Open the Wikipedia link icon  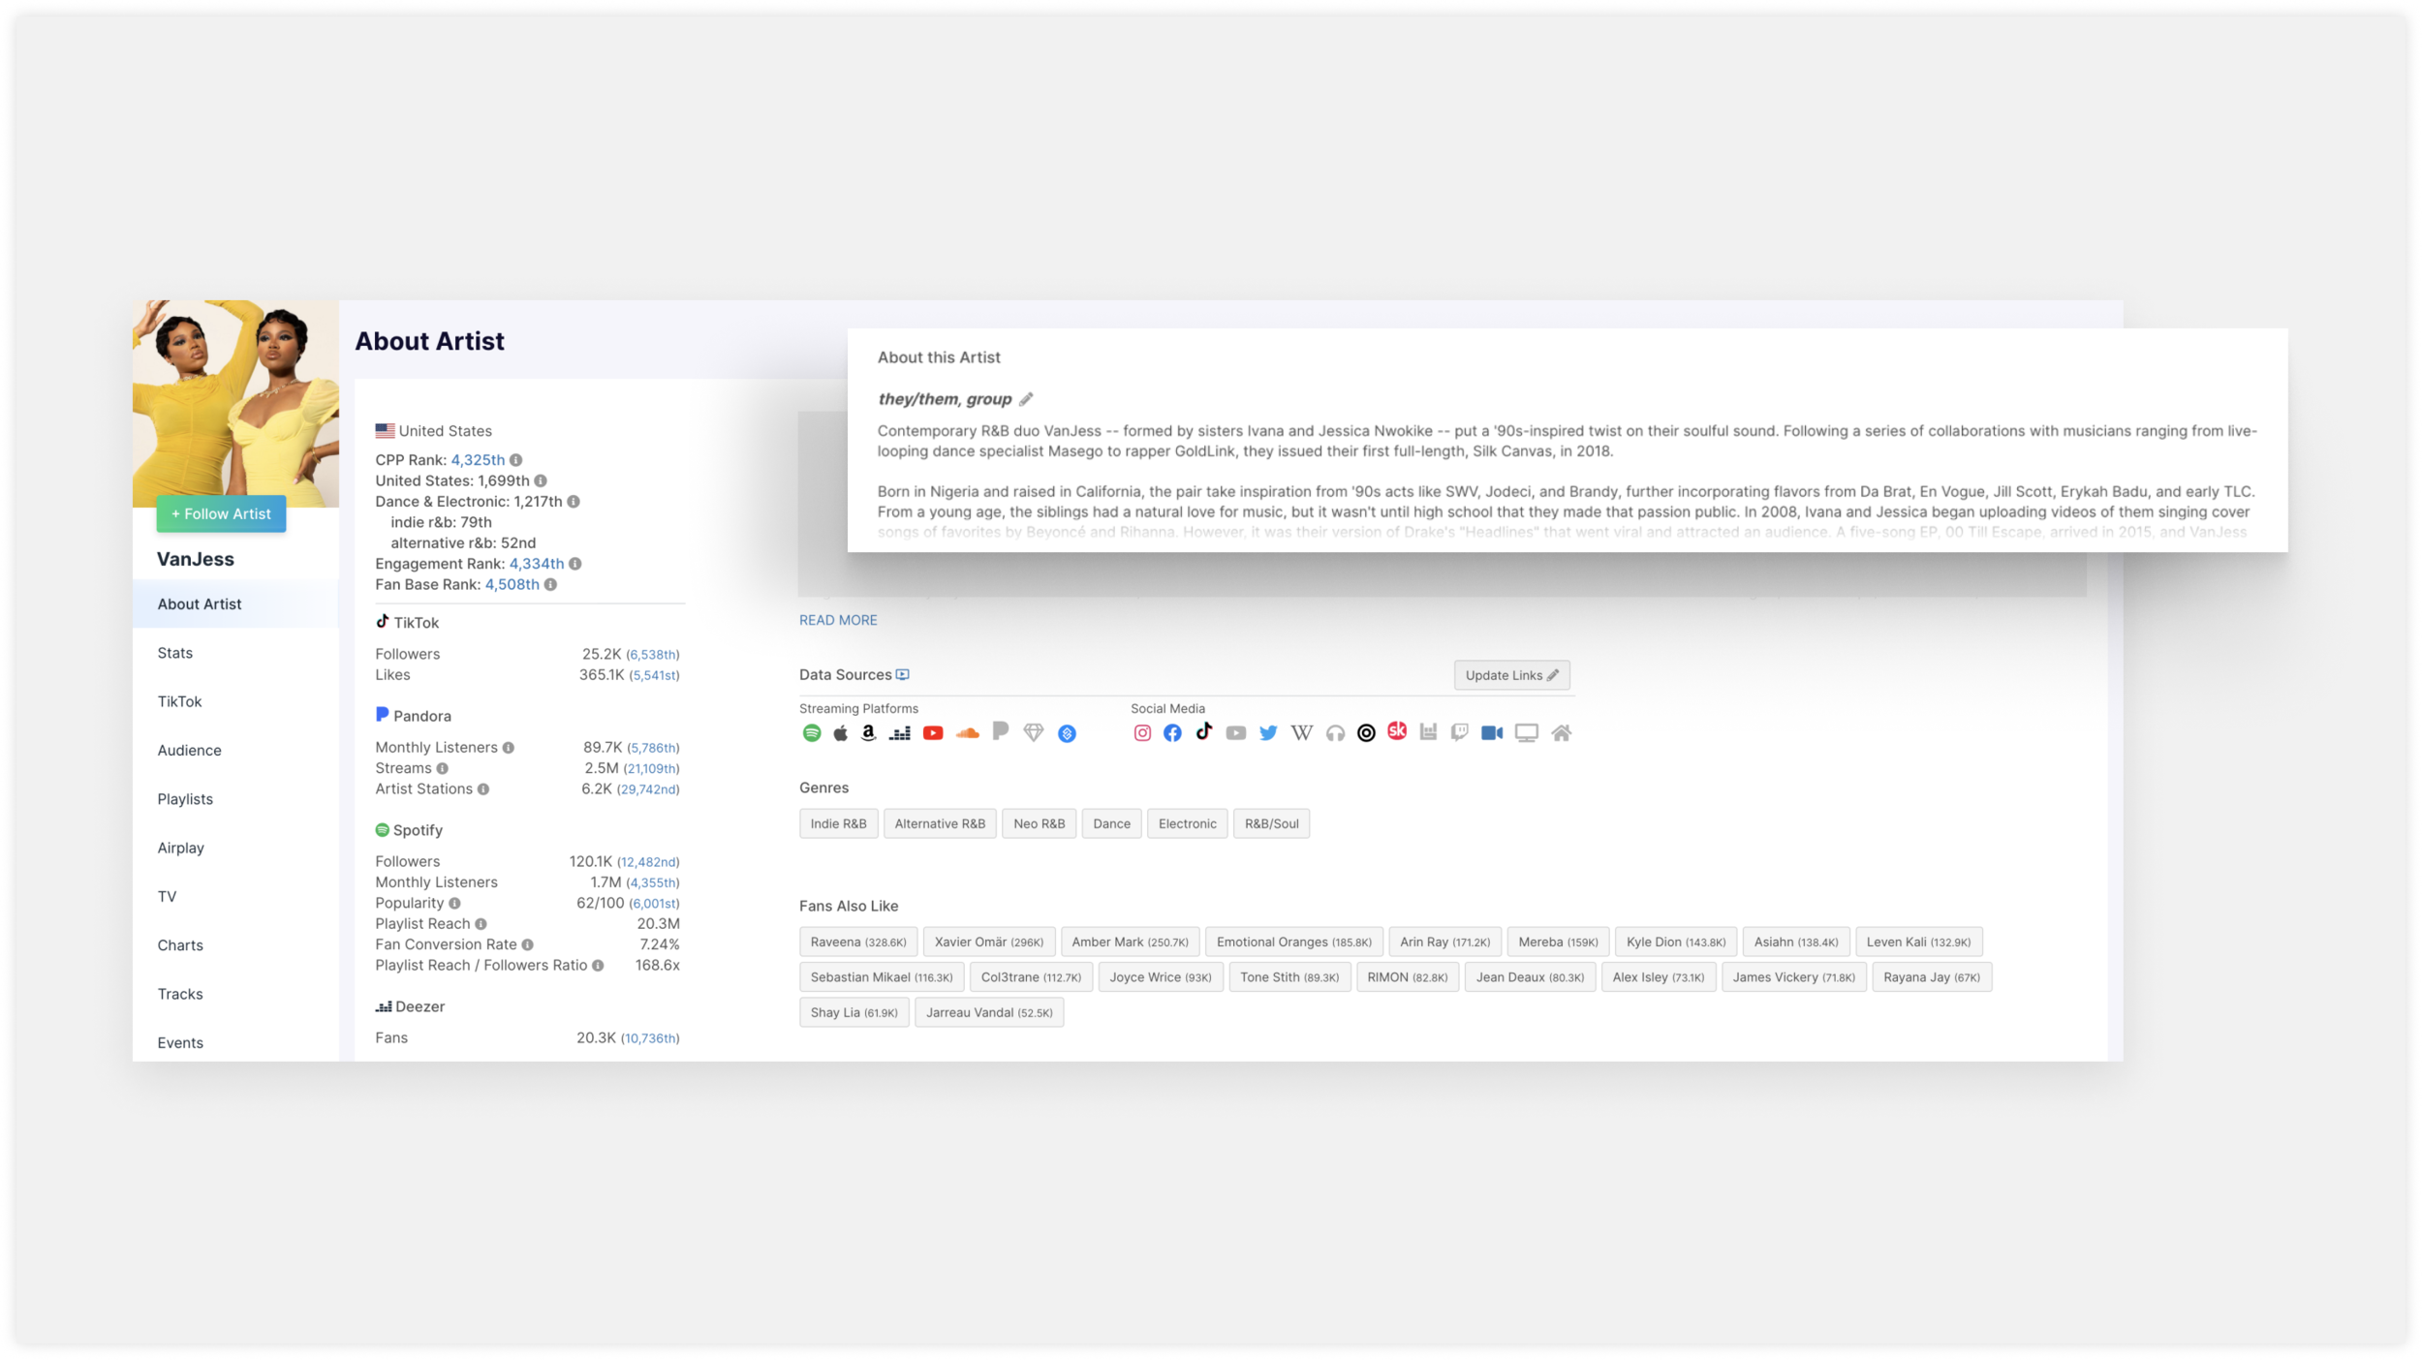tap(1301, 733)
